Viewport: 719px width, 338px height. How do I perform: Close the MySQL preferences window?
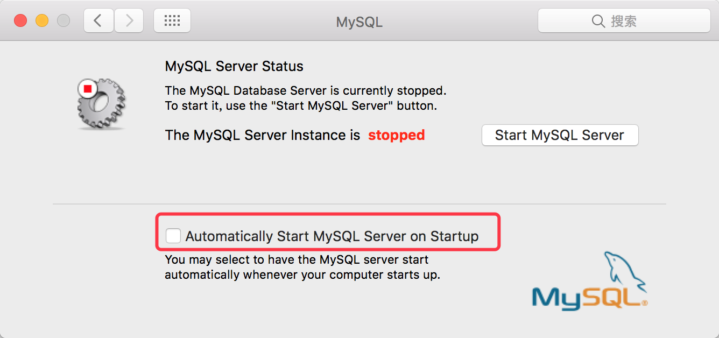coord(20,21)
